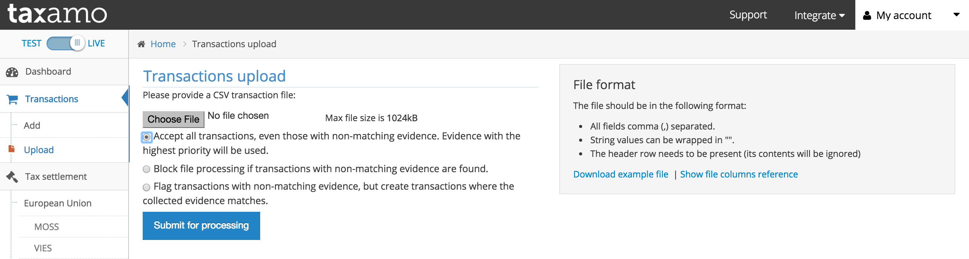The image size is (969, 259).
Task: Open MOSS in the sidebar
Action: pyautogui.click(x=47, y=227)
